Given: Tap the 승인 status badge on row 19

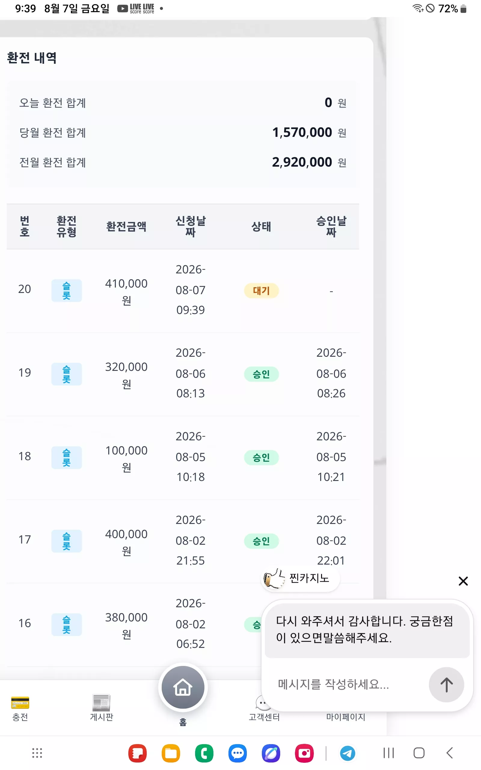Looking at the screenshot, I should [261, 374].
